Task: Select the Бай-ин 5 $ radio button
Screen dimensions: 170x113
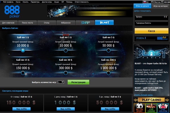Action: click(109, 51)
